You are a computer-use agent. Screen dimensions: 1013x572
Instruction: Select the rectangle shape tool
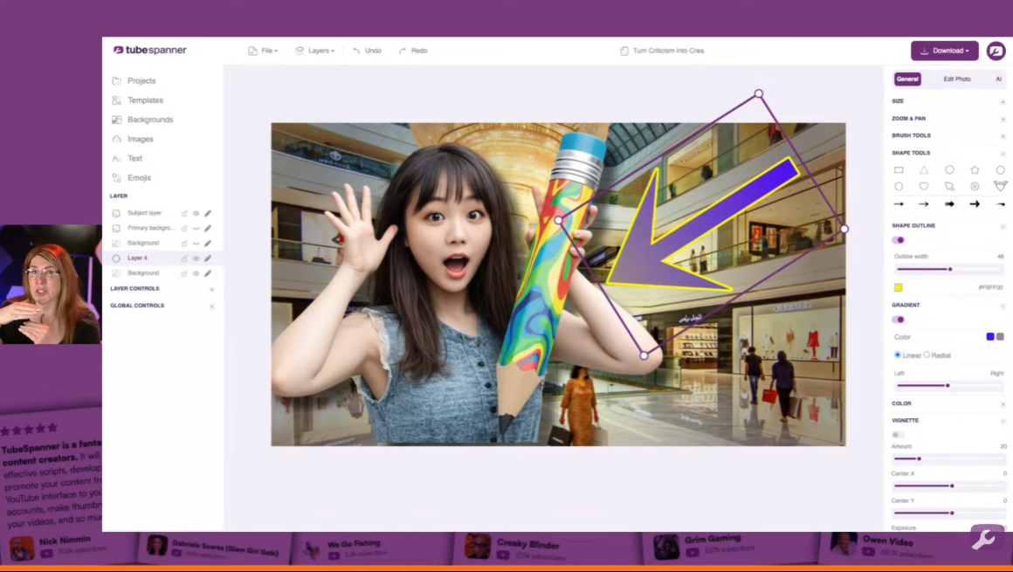pyautogui.click(x=899, y=170)
